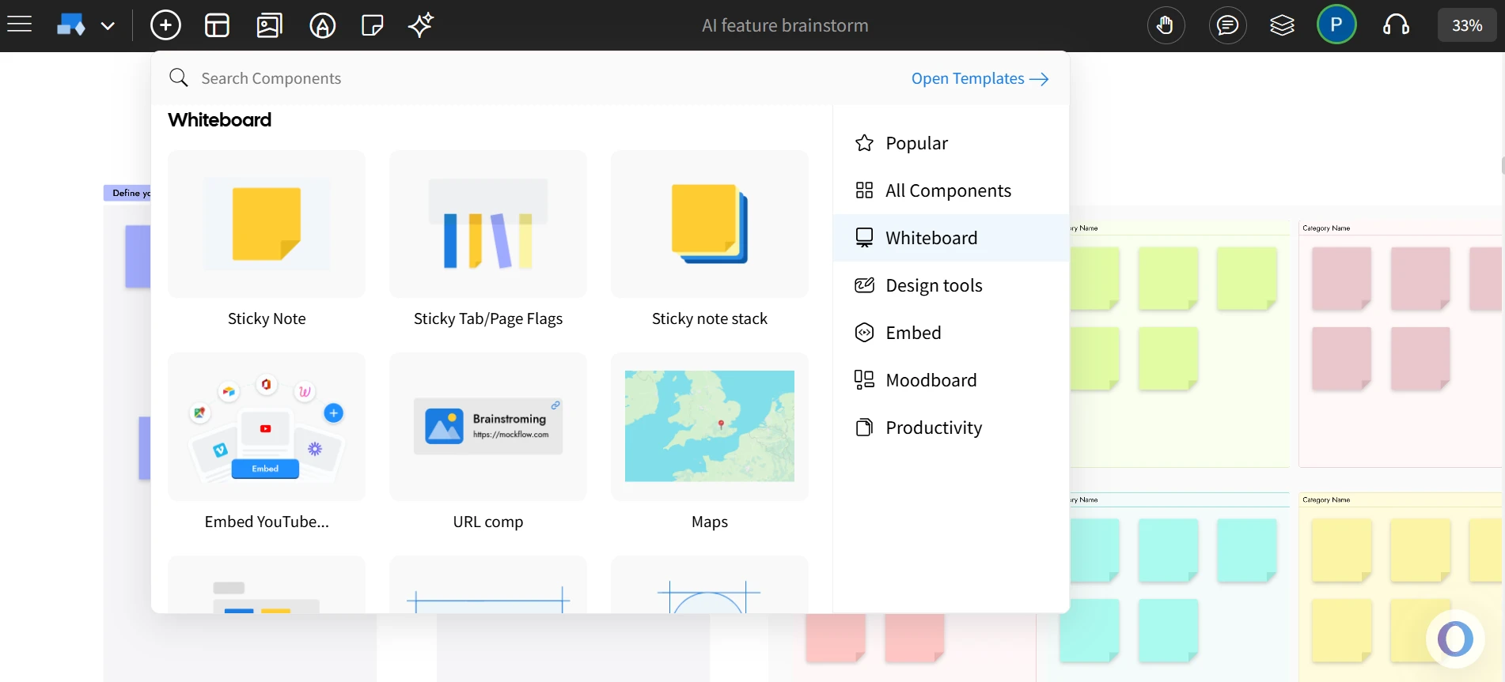This screenshot has width=1505, height=682.
Task: Open the 33% zoom level dropdown
Action: 1466,25
